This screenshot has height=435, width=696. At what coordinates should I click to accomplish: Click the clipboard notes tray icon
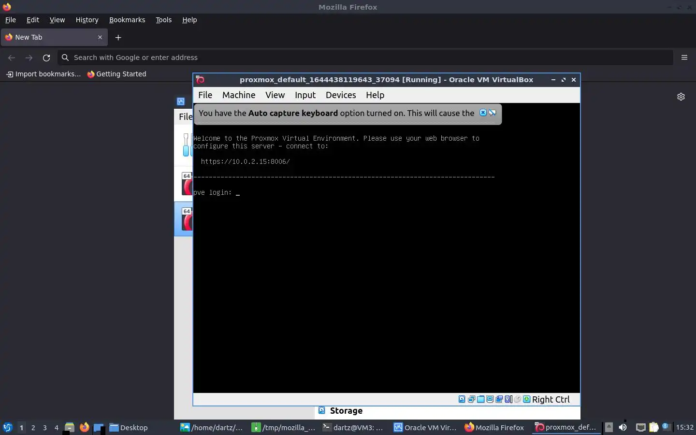[653, 427]
